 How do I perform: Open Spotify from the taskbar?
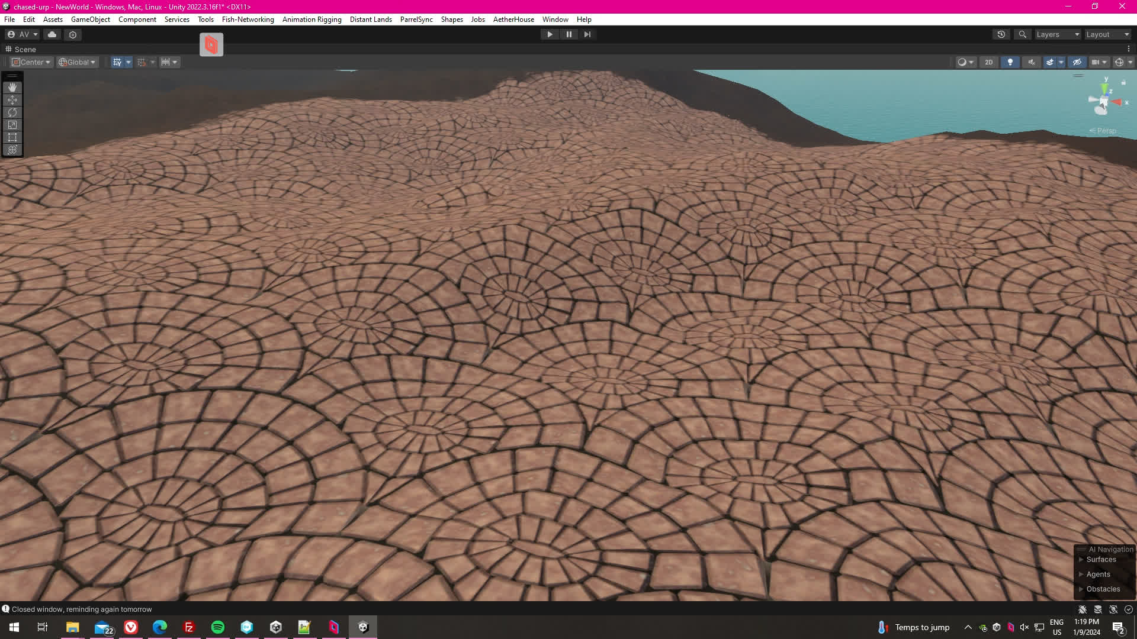(217, 627)
